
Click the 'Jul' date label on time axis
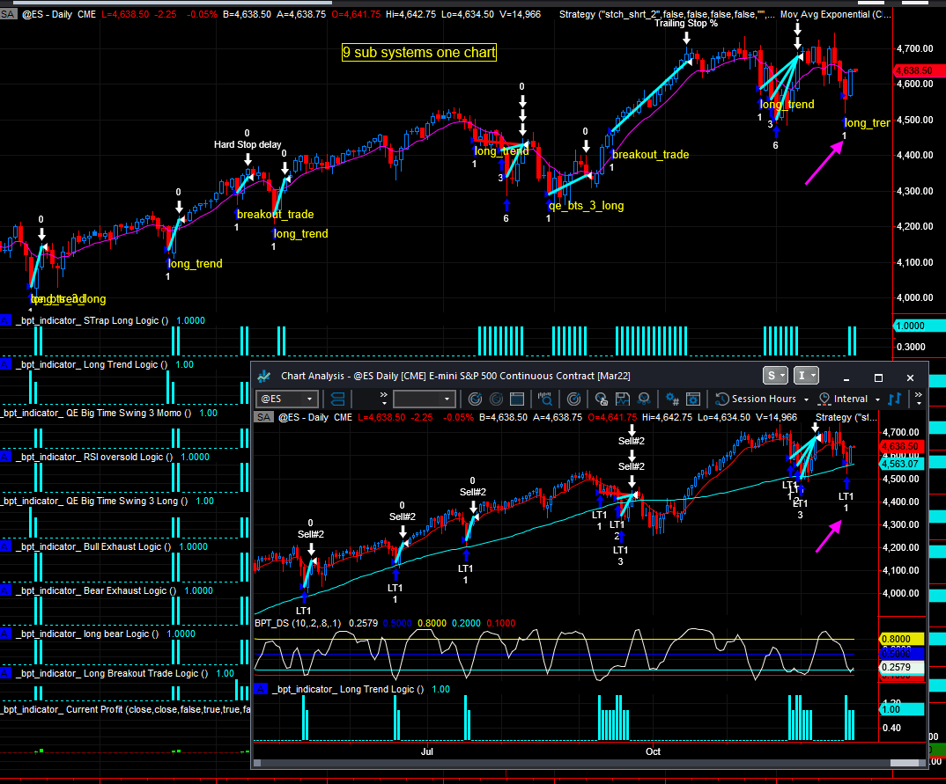(427, 751)
